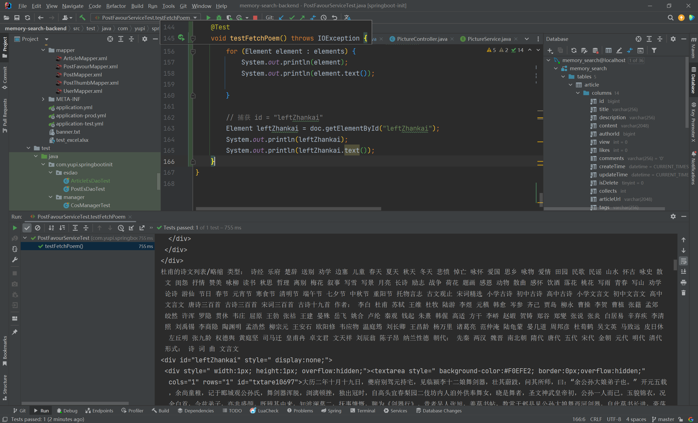Select testFetchPoem() test result
This screenshot has width=698, height=423.
point(88,246)
